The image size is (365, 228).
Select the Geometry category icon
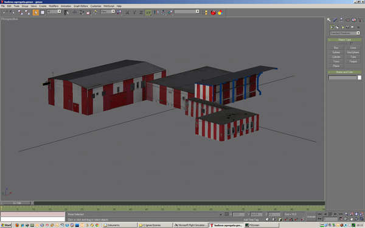[332, 27]
